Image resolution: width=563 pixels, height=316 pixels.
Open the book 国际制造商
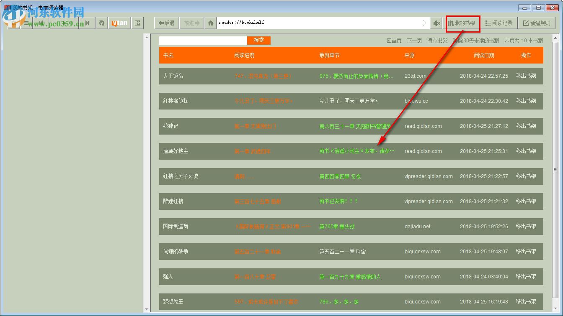(x=176, y=227)
